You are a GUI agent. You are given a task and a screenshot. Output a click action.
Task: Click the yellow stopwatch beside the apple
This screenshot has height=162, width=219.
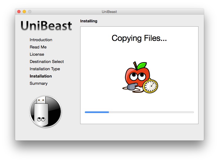click(x=150, y=86)
